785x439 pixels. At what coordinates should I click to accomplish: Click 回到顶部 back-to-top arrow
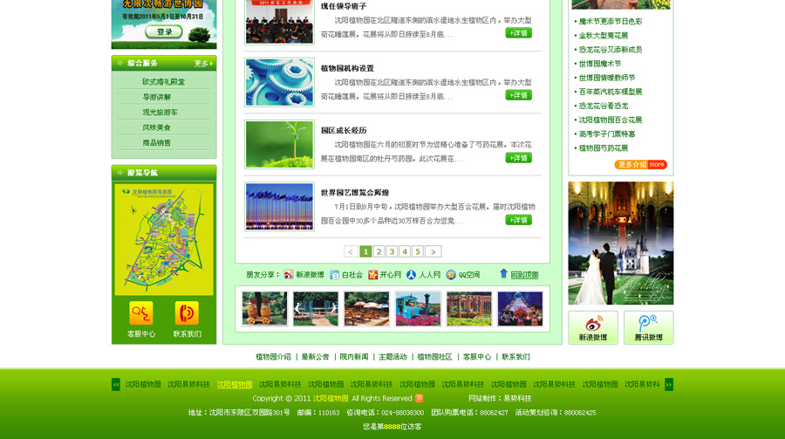tap(503, 274)
